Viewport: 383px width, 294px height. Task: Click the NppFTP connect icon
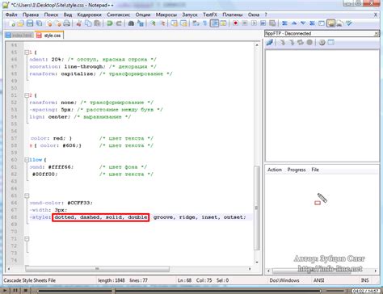pyautogui.click(x=270, y=43)
